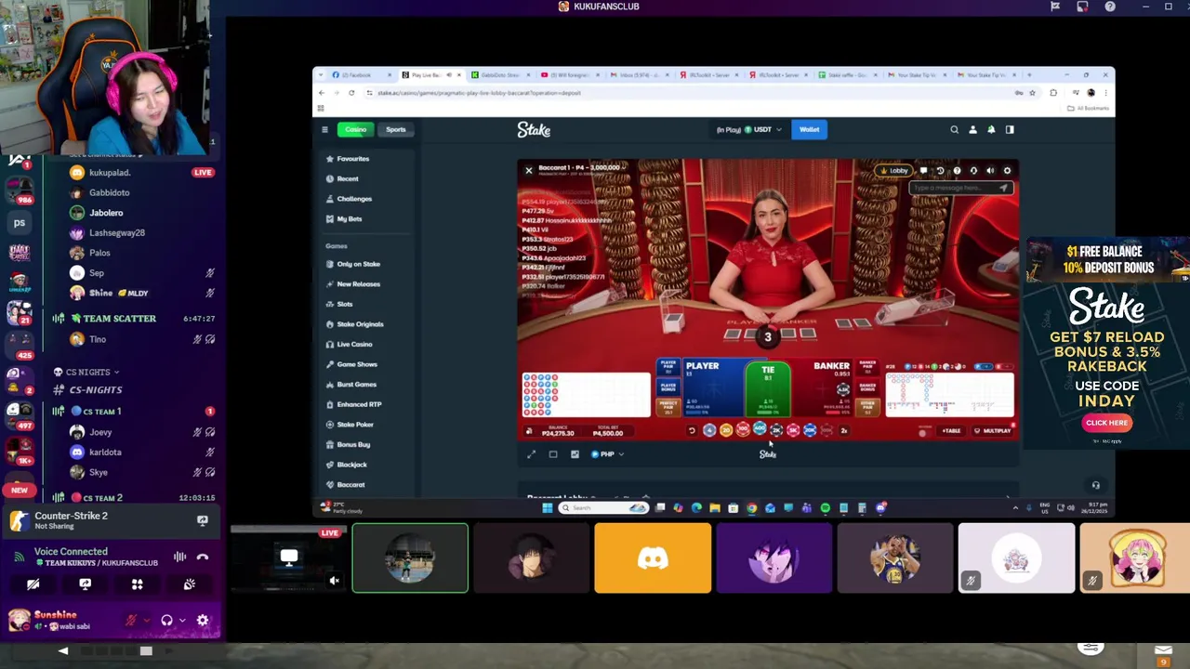
Task: Open Stake Originals in sidebar
Action: (x=360, y=324)
